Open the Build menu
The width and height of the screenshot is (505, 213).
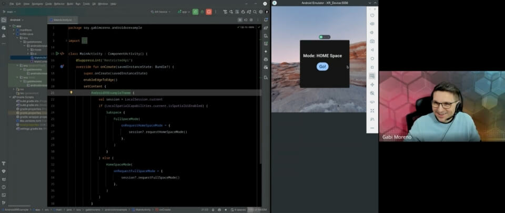tap(70, 4)
